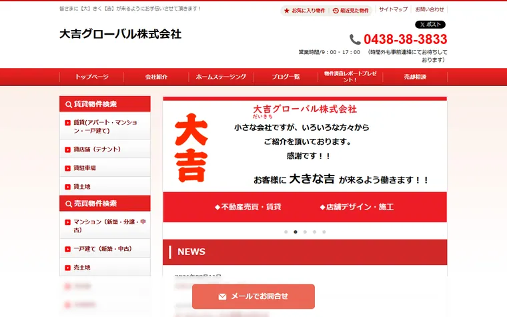Open the 賃店舗（テナント） search link
507x317 pixels.
coord(105,149)
